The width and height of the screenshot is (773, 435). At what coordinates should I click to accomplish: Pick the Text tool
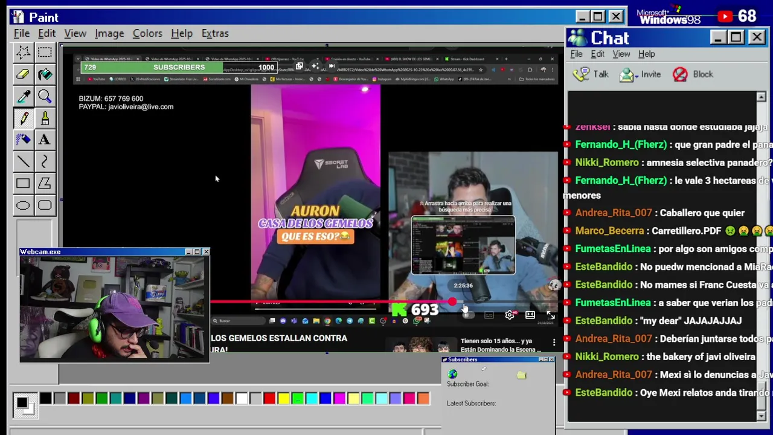[45, 140]
